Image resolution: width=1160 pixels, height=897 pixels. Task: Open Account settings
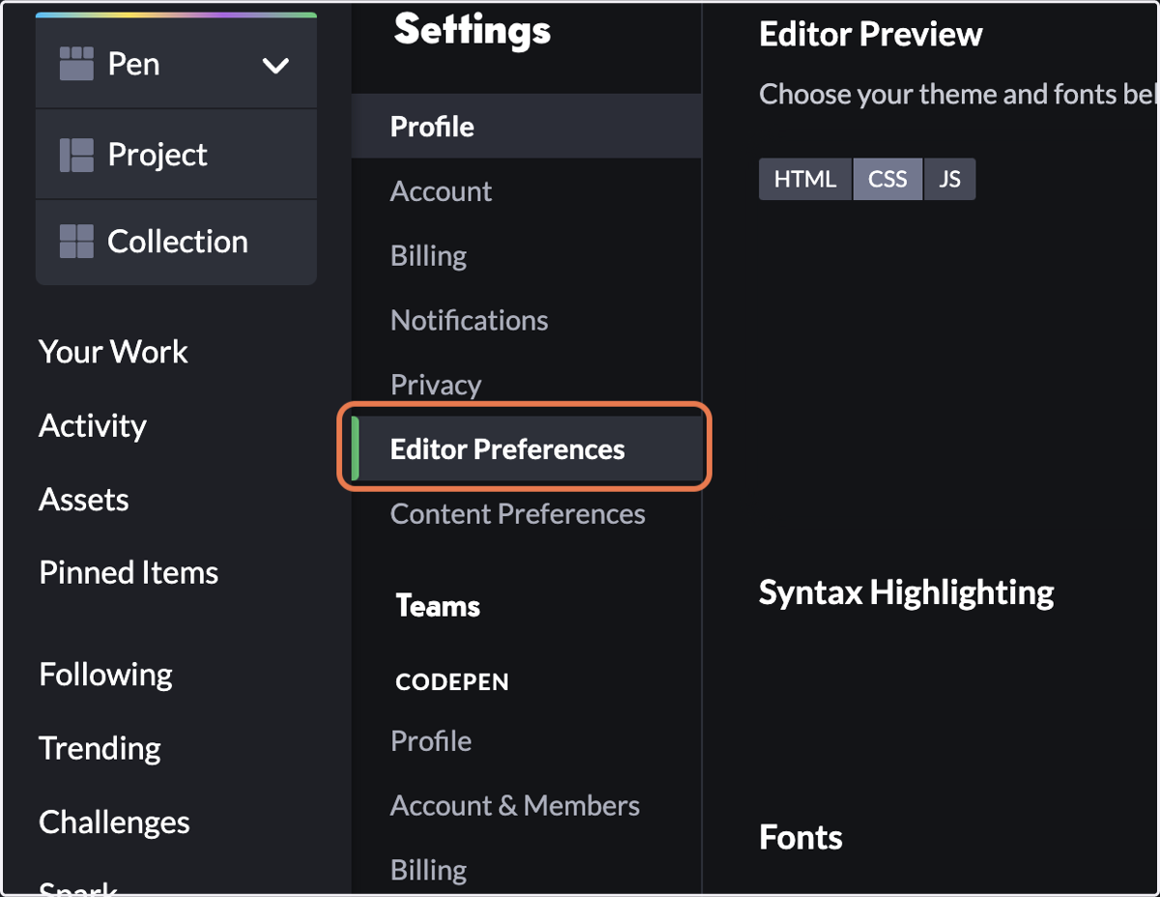click(x=441, y=191)
